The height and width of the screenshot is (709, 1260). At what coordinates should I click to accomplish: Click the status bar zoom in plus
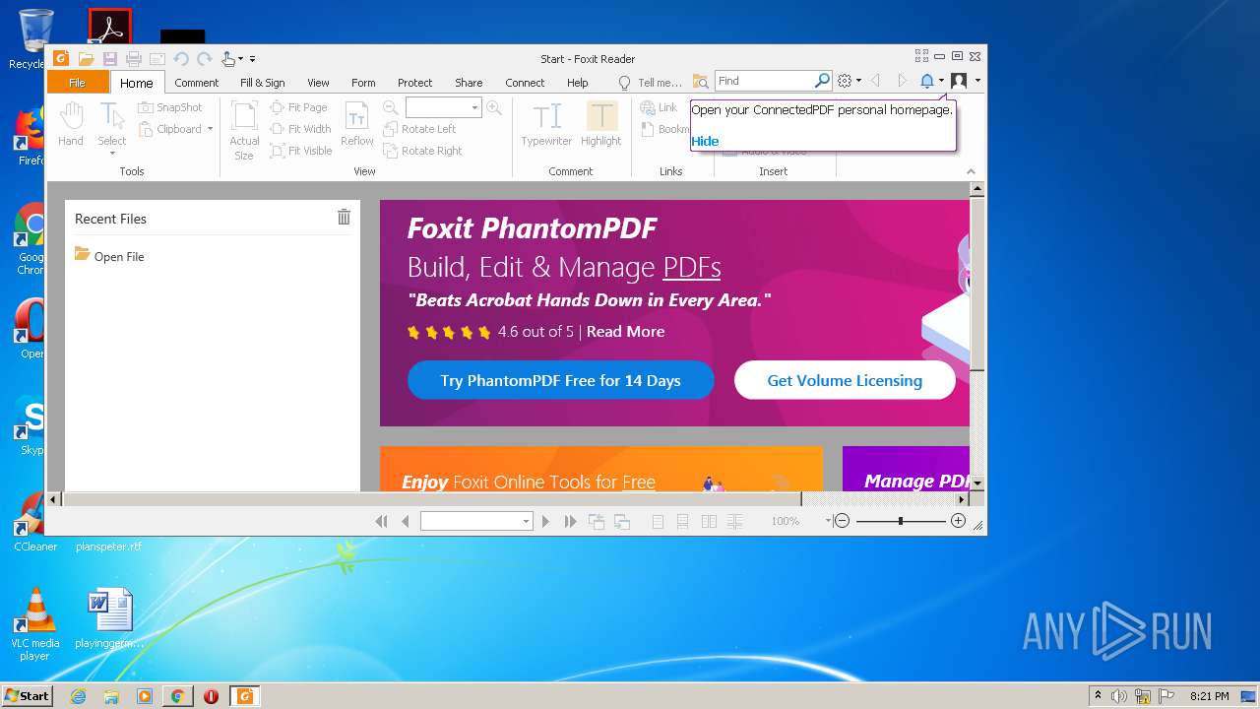[x=958, y=521]
